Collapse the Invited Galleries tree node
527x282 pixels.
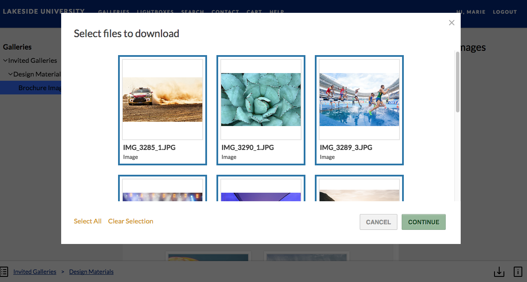pyautogui.click(x=6, y=61)
